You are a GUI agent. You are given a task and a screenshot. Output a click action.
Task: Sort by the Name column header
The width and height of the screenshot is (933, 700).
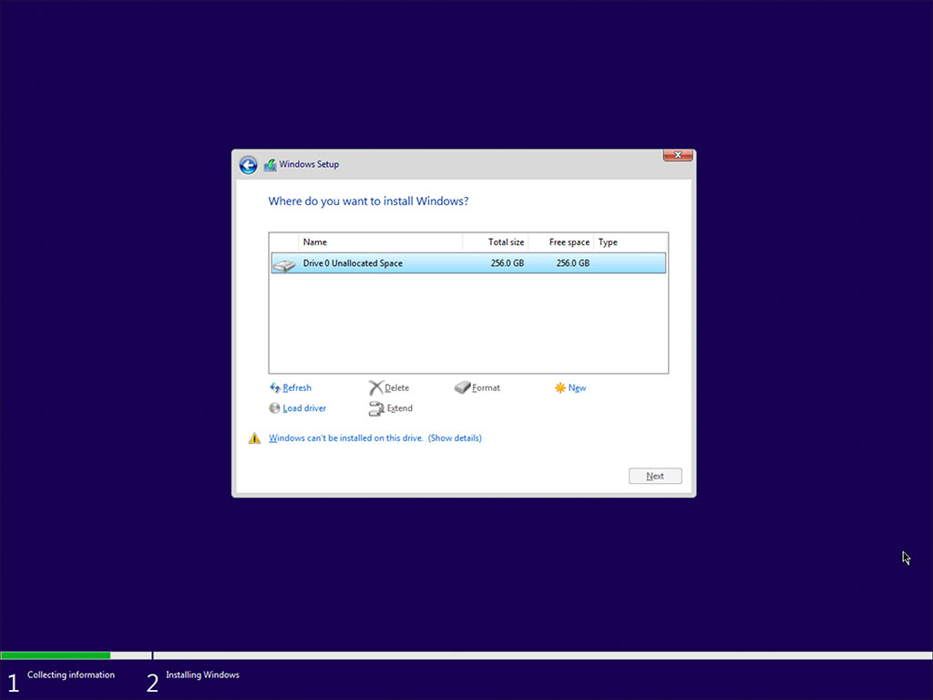point(381,242)
